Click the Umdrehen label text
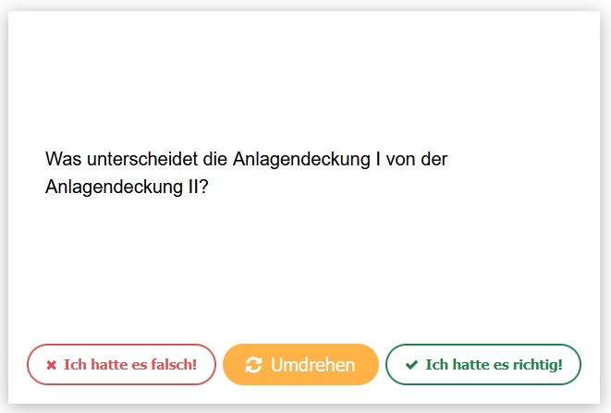Image resolution: width=611 pixels, height=413 pixels. tap(312, 365)
